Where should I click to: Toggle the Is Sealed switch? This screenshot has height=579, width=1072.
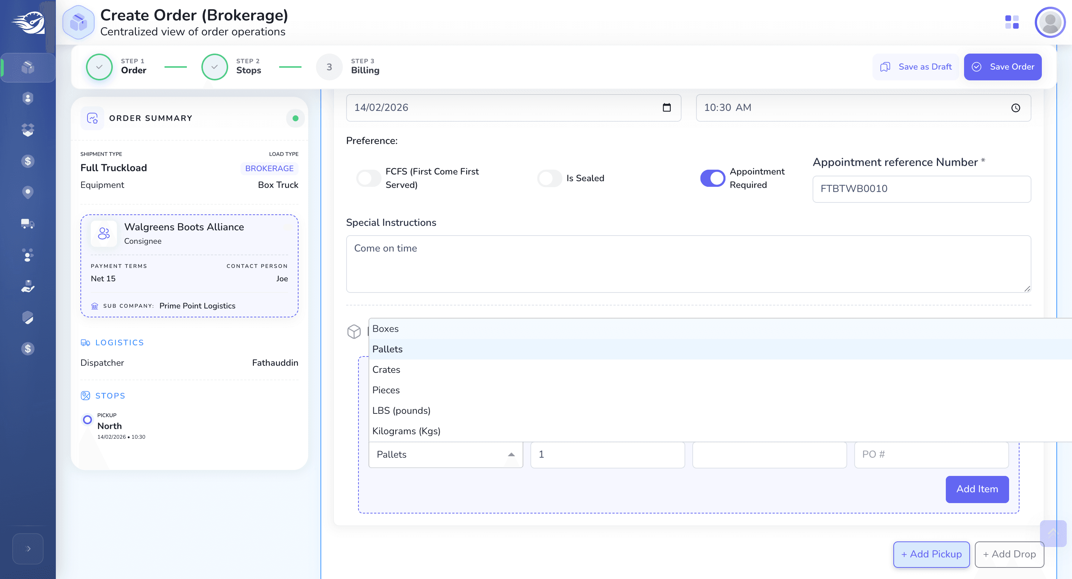coord(549,178)
